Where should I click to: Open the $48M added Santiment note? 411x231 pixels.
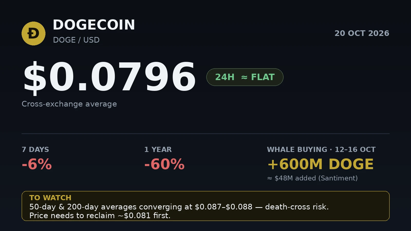pos(312,178)
